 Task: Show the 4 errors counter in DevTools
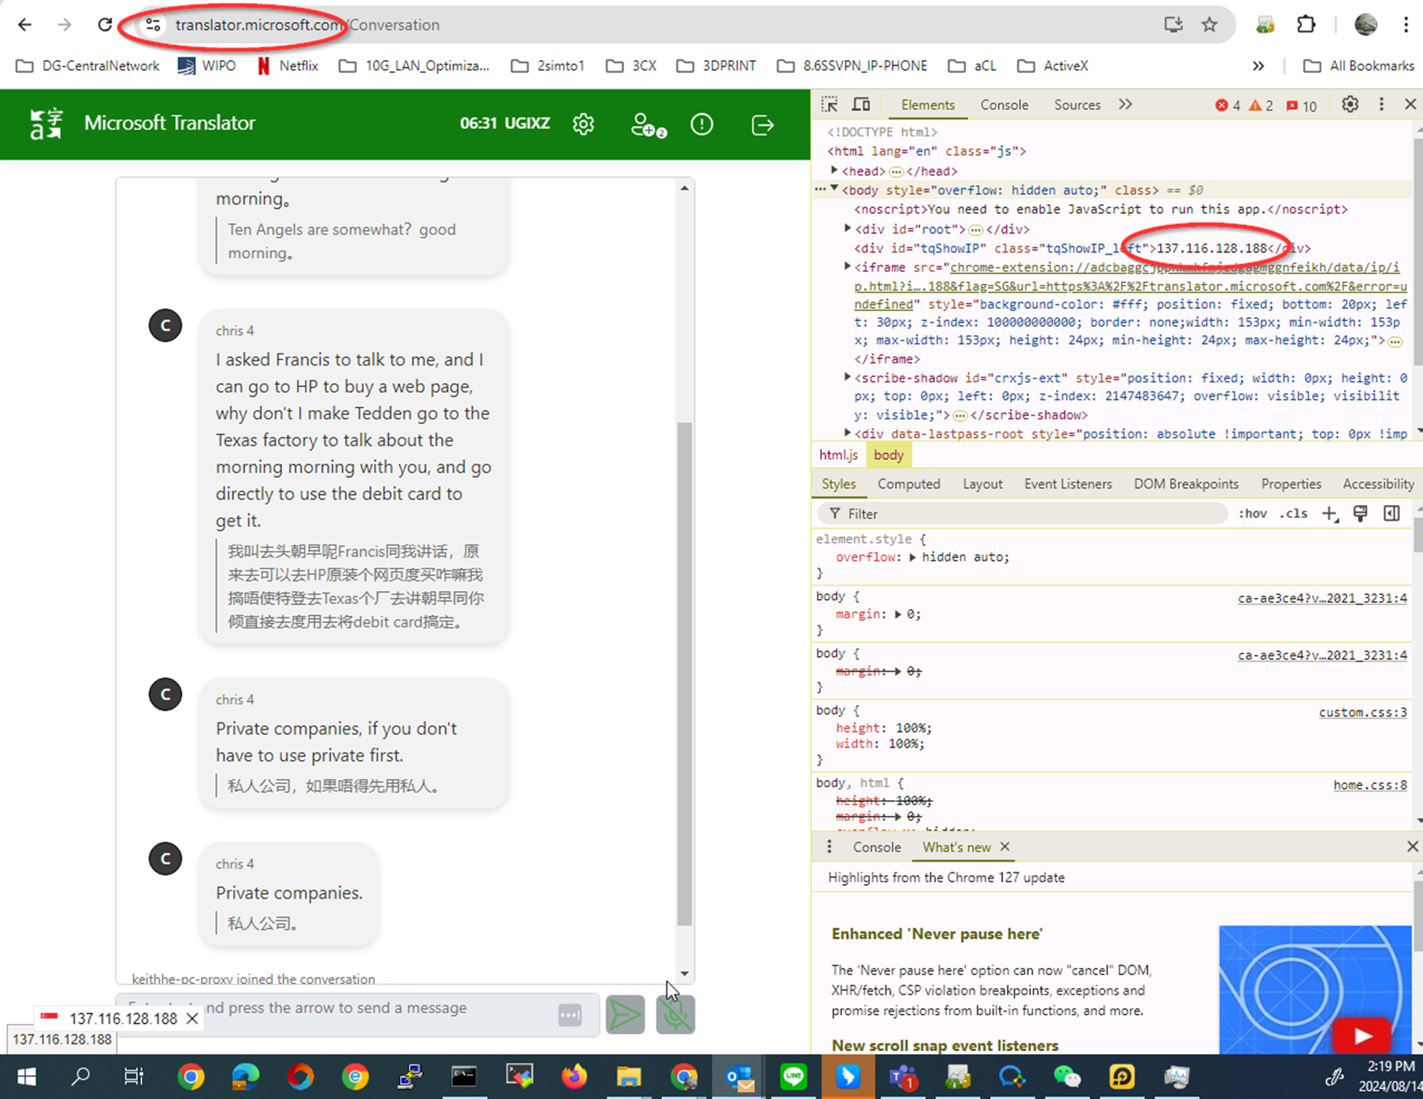point(1228,106)
